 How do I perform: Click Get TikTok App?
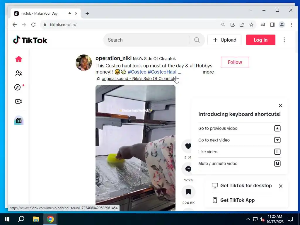pos(233,200)
